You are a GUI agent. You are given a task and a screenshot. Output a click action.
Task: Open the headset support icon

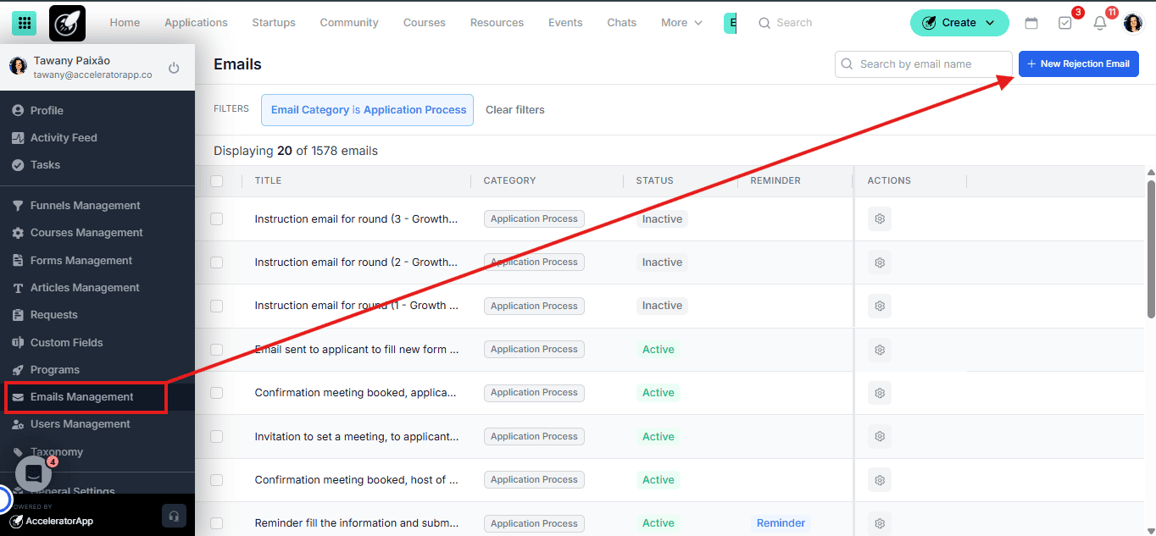pos(173,516)
